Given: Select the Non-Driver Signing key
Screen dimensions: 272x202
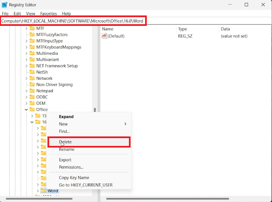Looking at the screenshot, I should coord(55,85).
